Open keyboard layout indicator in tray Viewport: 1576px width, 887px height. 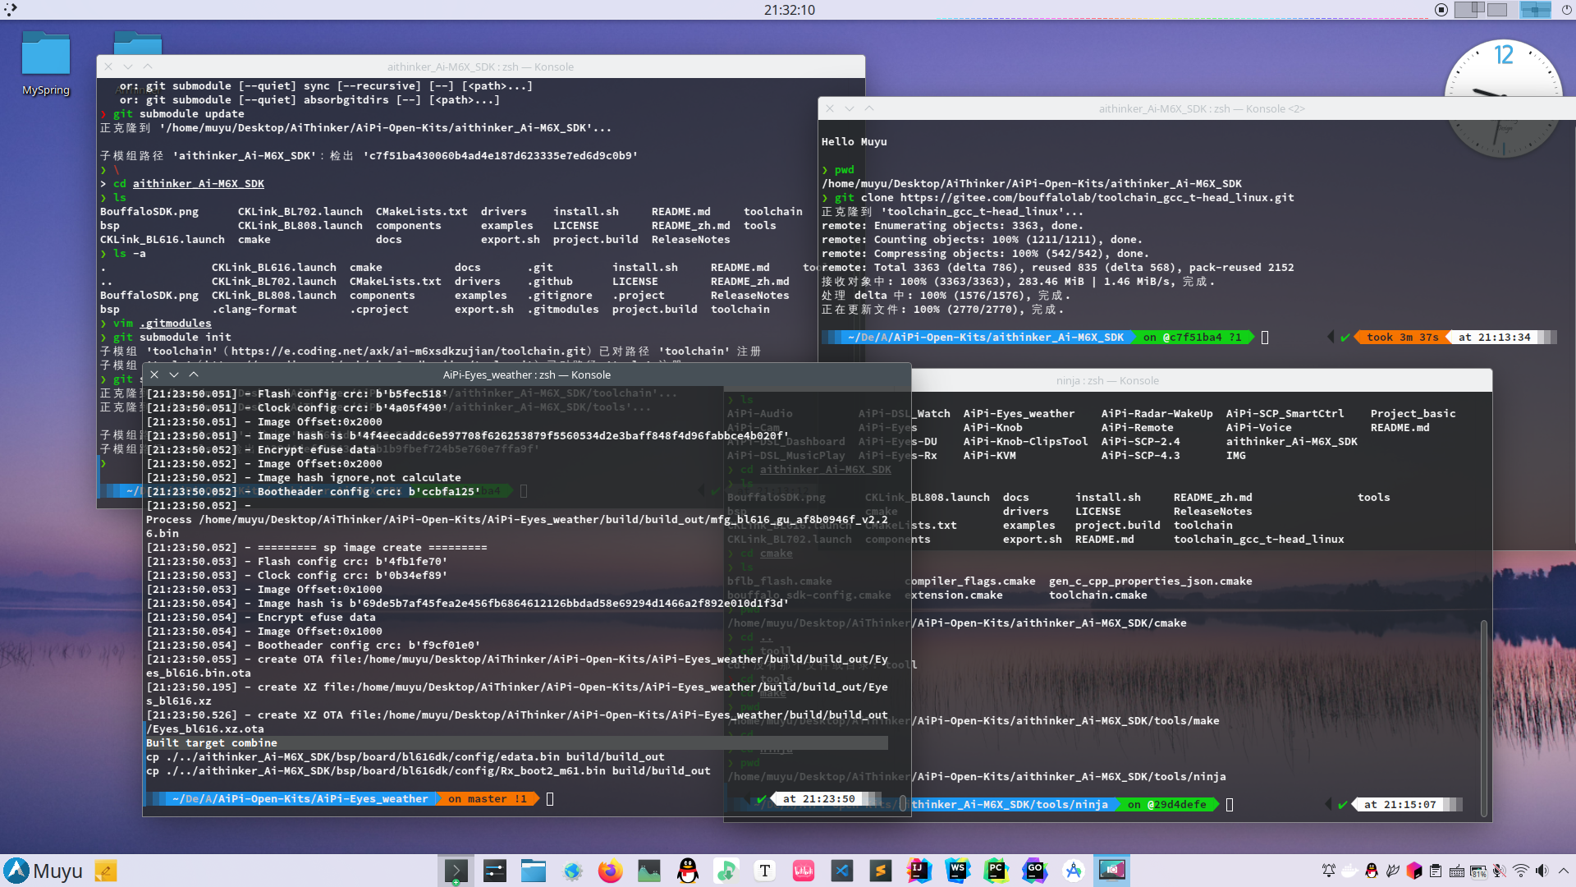click(1457, 871)
